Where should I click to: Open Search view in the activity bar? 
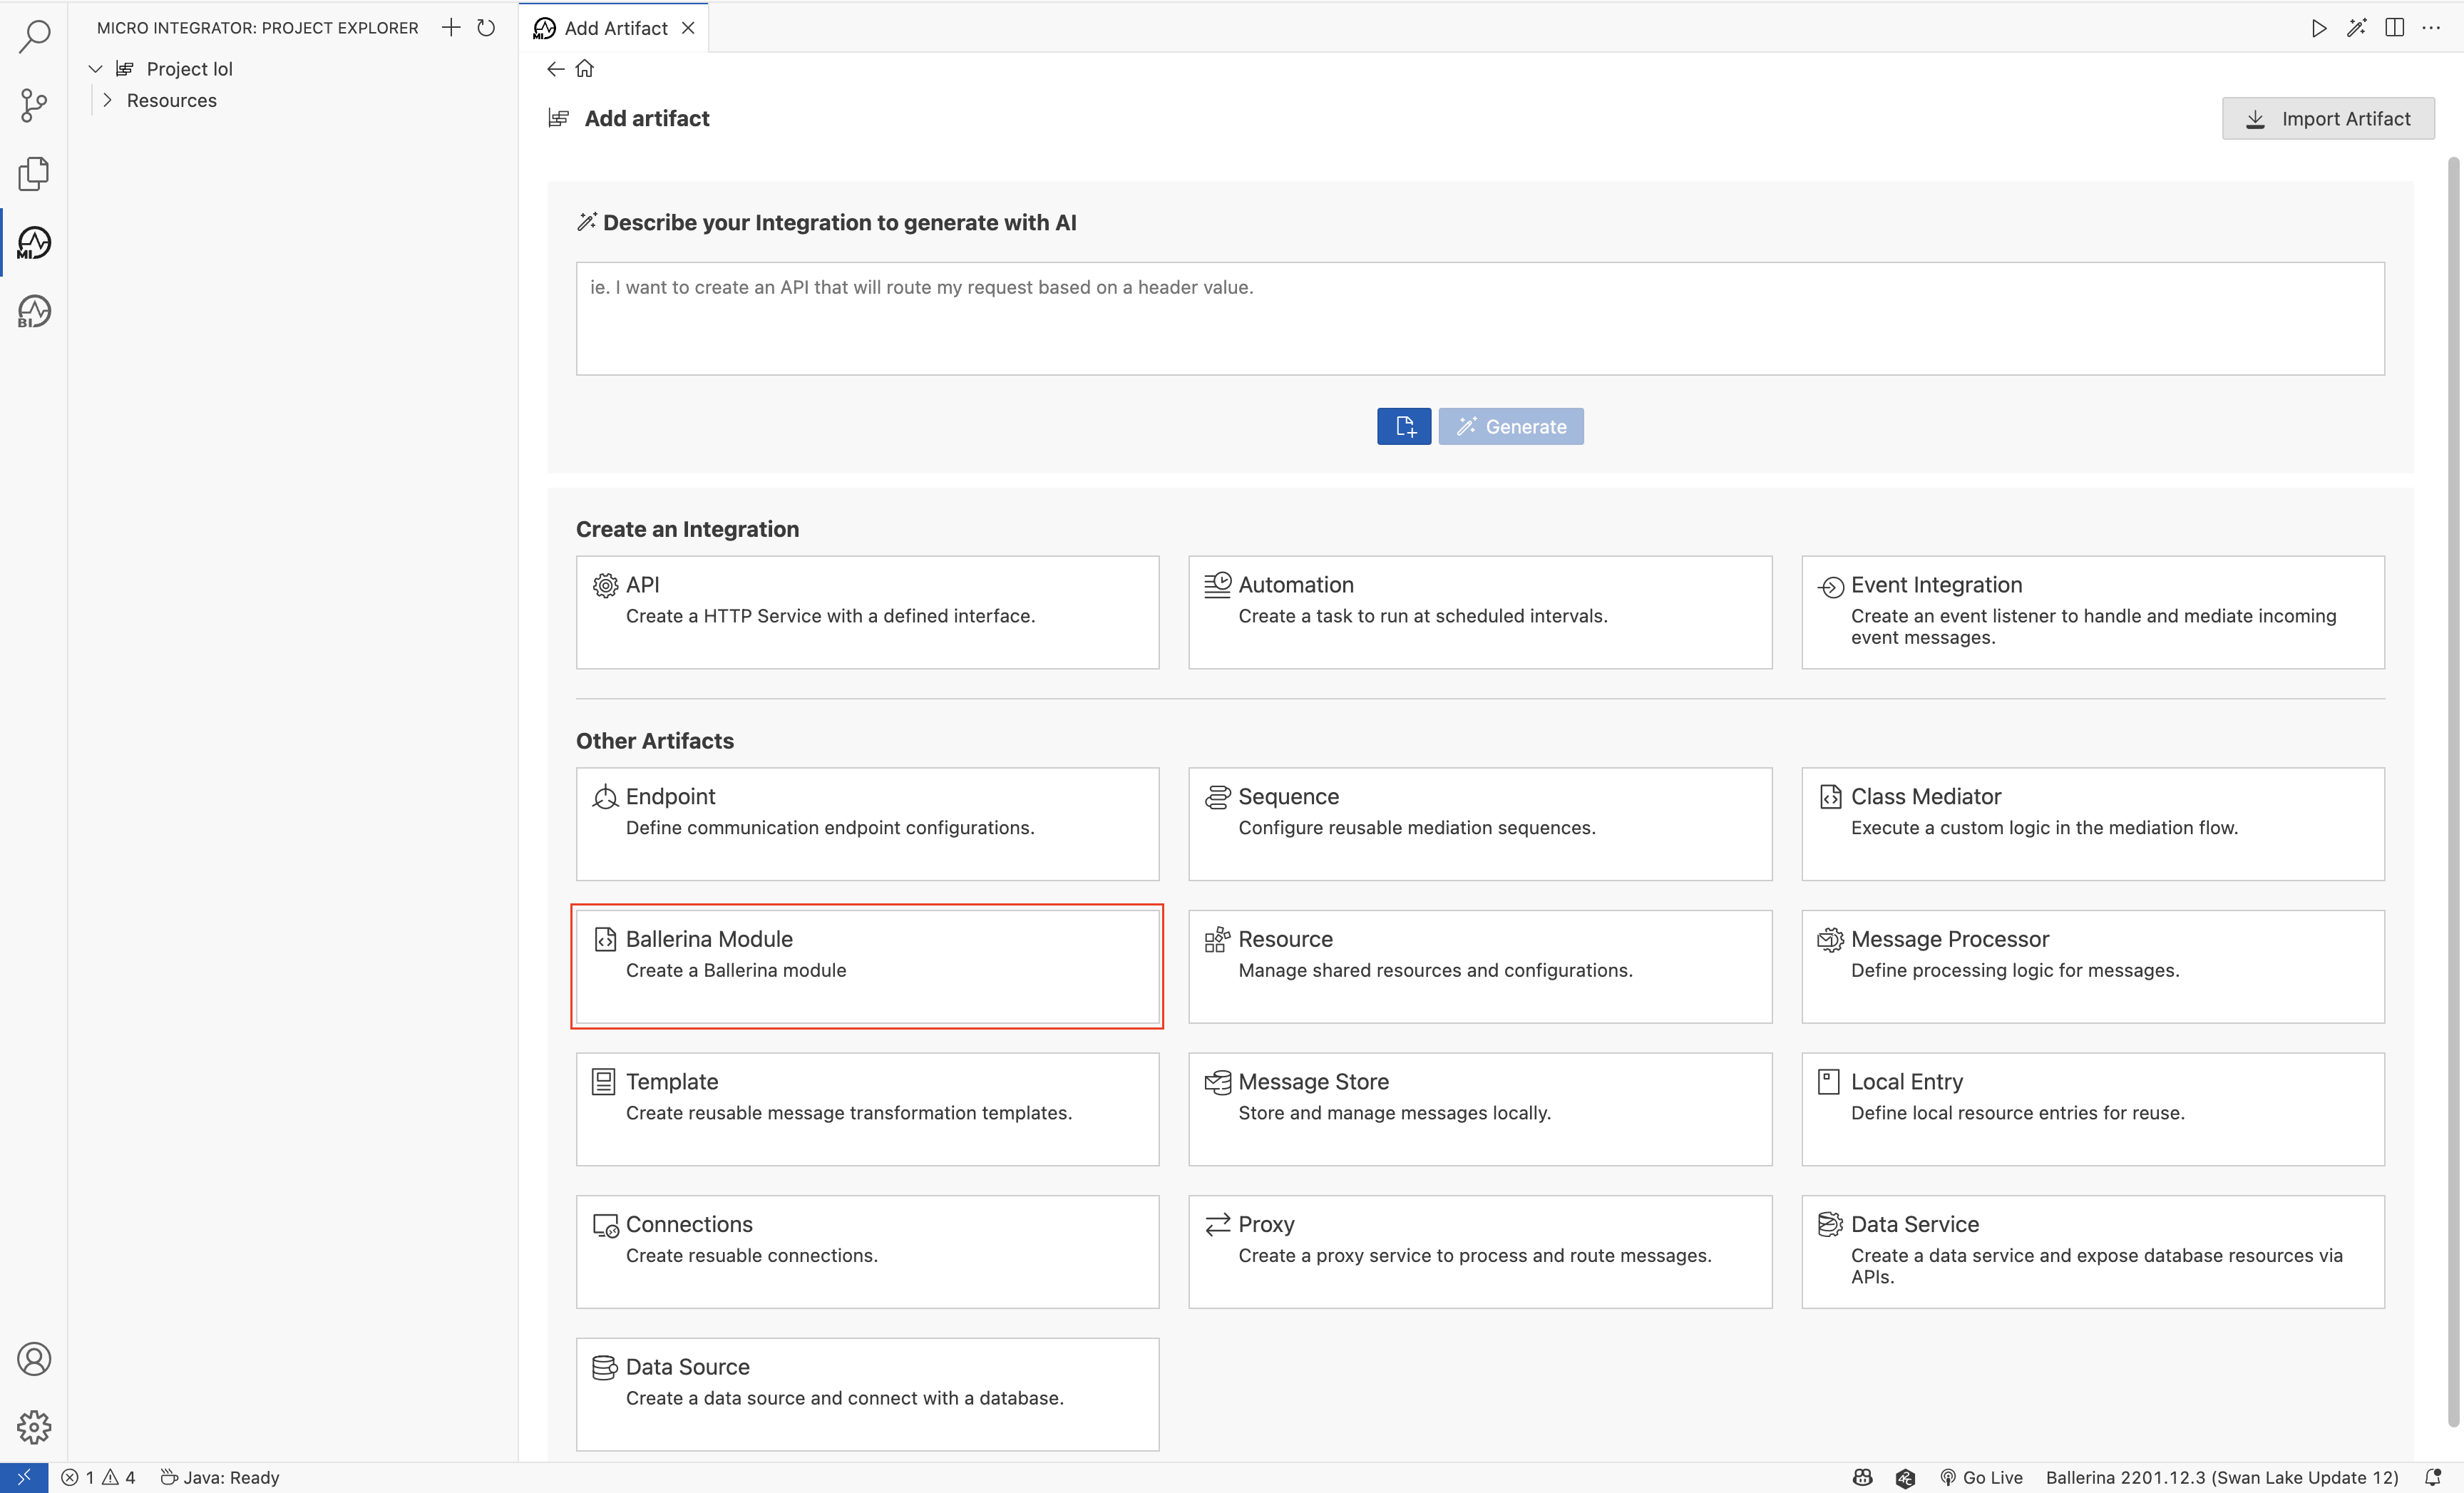(33, 36)
